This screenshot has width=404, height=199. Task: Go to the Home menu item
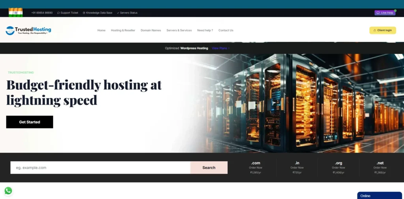[x=101, y=30]
